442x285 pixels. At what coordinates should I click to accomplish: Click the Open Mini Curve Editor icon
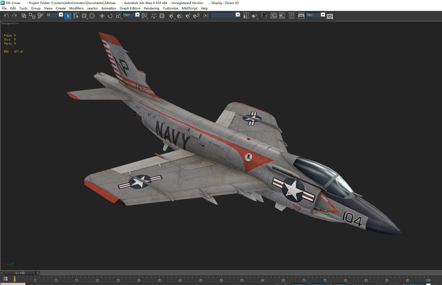(x=5, y=279)
